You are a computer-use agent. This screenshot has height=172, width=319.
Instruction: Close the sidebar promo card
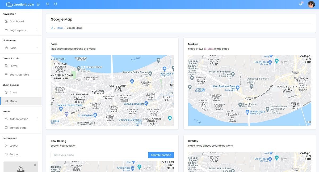(35, 165)
